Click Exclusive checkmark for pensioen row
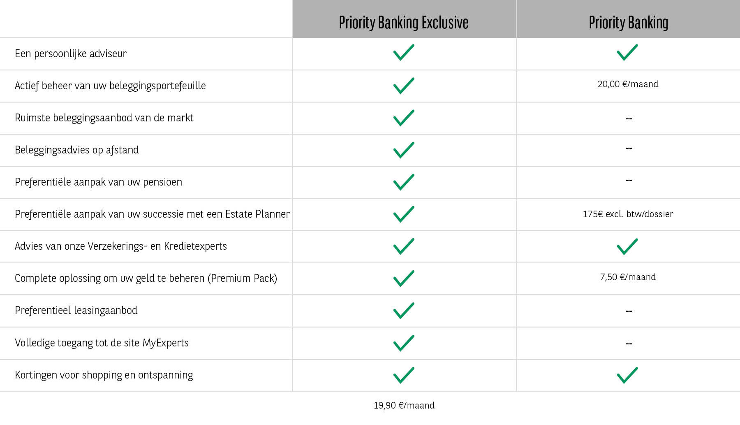The image size is (740, 425). (x=404, y=182)
